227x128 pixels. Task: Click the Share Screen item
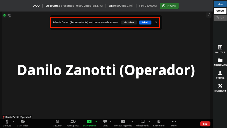(x=89, y=123)
